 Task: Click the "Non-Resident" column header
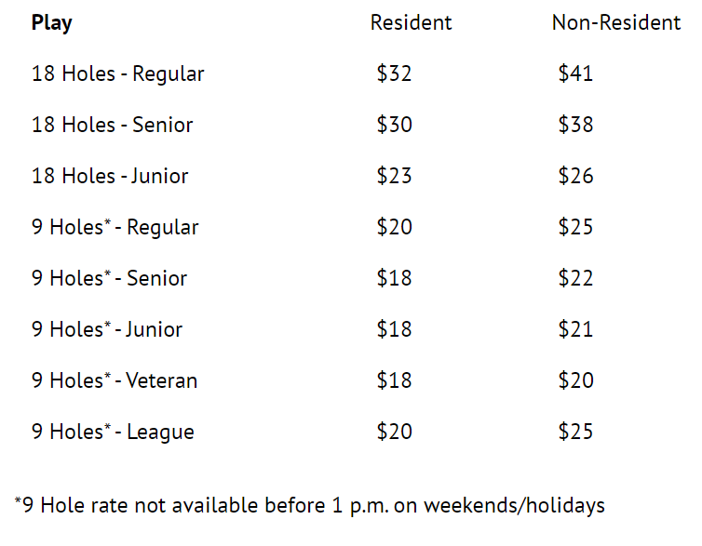pyautogui.click(x=615, y=23)
